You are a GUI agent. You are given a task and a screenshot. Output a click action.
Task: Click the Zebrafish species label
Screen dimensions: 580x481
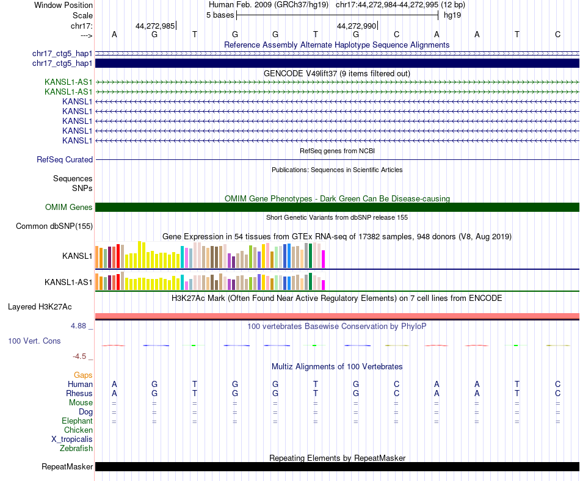(76, 449)
